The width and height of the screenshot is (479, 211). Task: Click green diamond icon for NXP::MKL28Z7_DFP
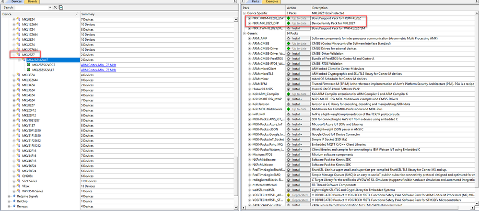(x=288, y=23)
